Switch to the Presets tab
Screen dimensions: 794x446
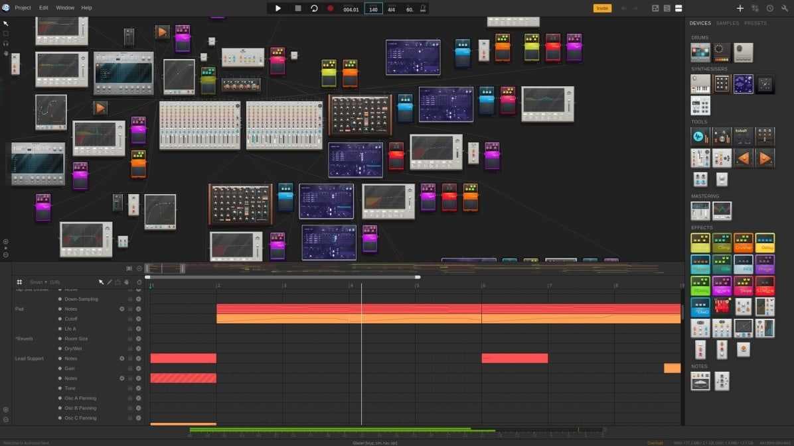[x=755, y=23]
